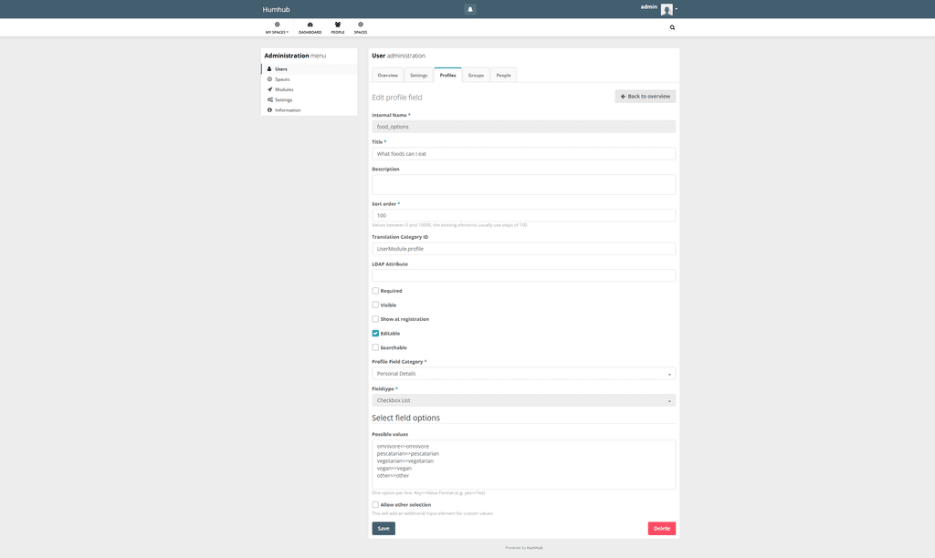Select Spaces in the Administration sidebar

[281, 78]
